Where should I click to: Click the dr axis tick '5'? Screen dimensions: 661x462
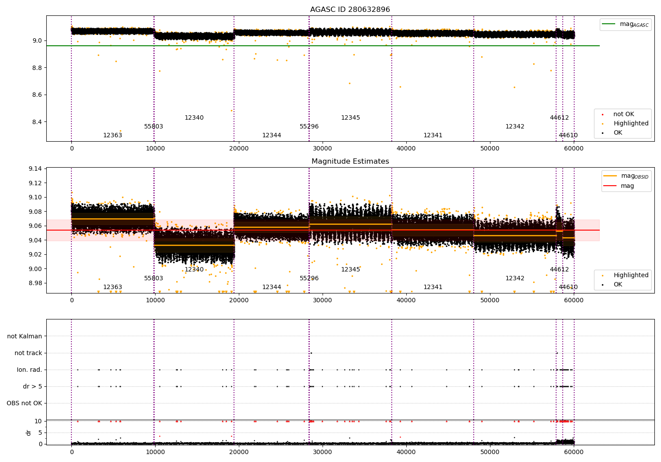40,433
